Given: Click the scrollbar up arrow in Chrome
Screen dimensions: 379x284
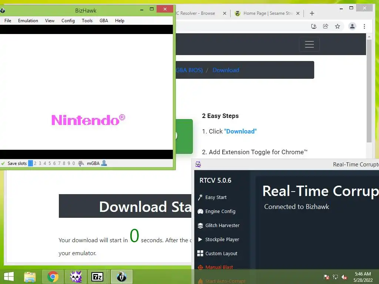Looking at the screenshot, I should (369, 37).
